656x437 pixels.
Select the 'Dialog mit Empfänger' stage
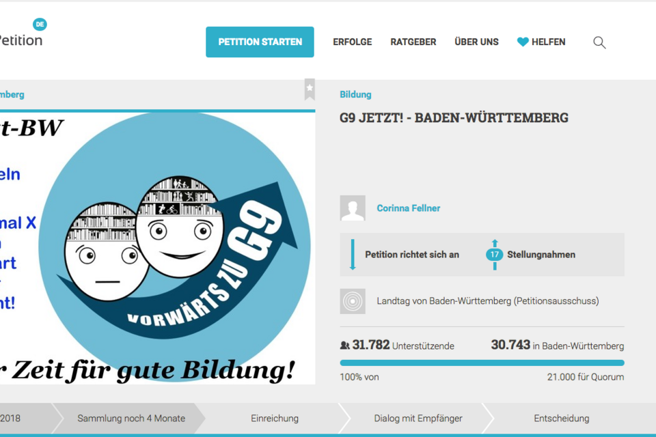(x=418, y=418)
